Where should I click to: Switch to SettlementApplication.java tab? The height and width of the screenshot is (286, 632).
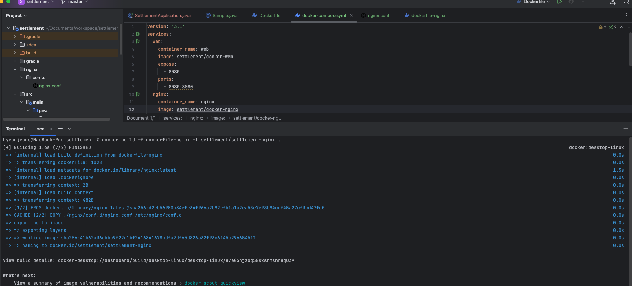[159, 15]
